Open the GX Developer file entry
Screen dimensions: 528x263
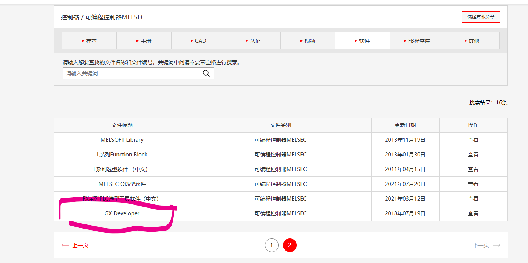pos(122,213)
